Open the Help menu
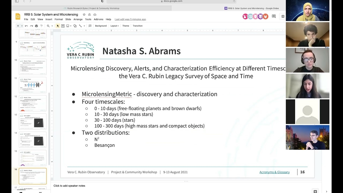This screenshot has height=193, width=343. coord(108,19)
